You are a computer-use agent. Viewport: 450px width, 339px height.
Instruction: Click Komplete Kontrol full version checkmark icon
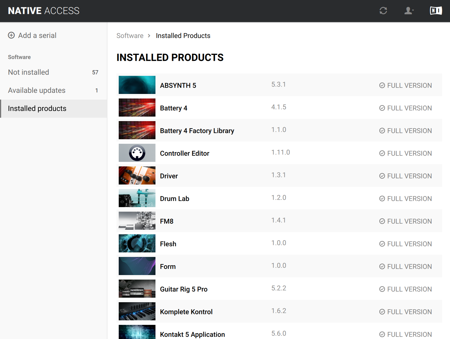coord(382,312)
